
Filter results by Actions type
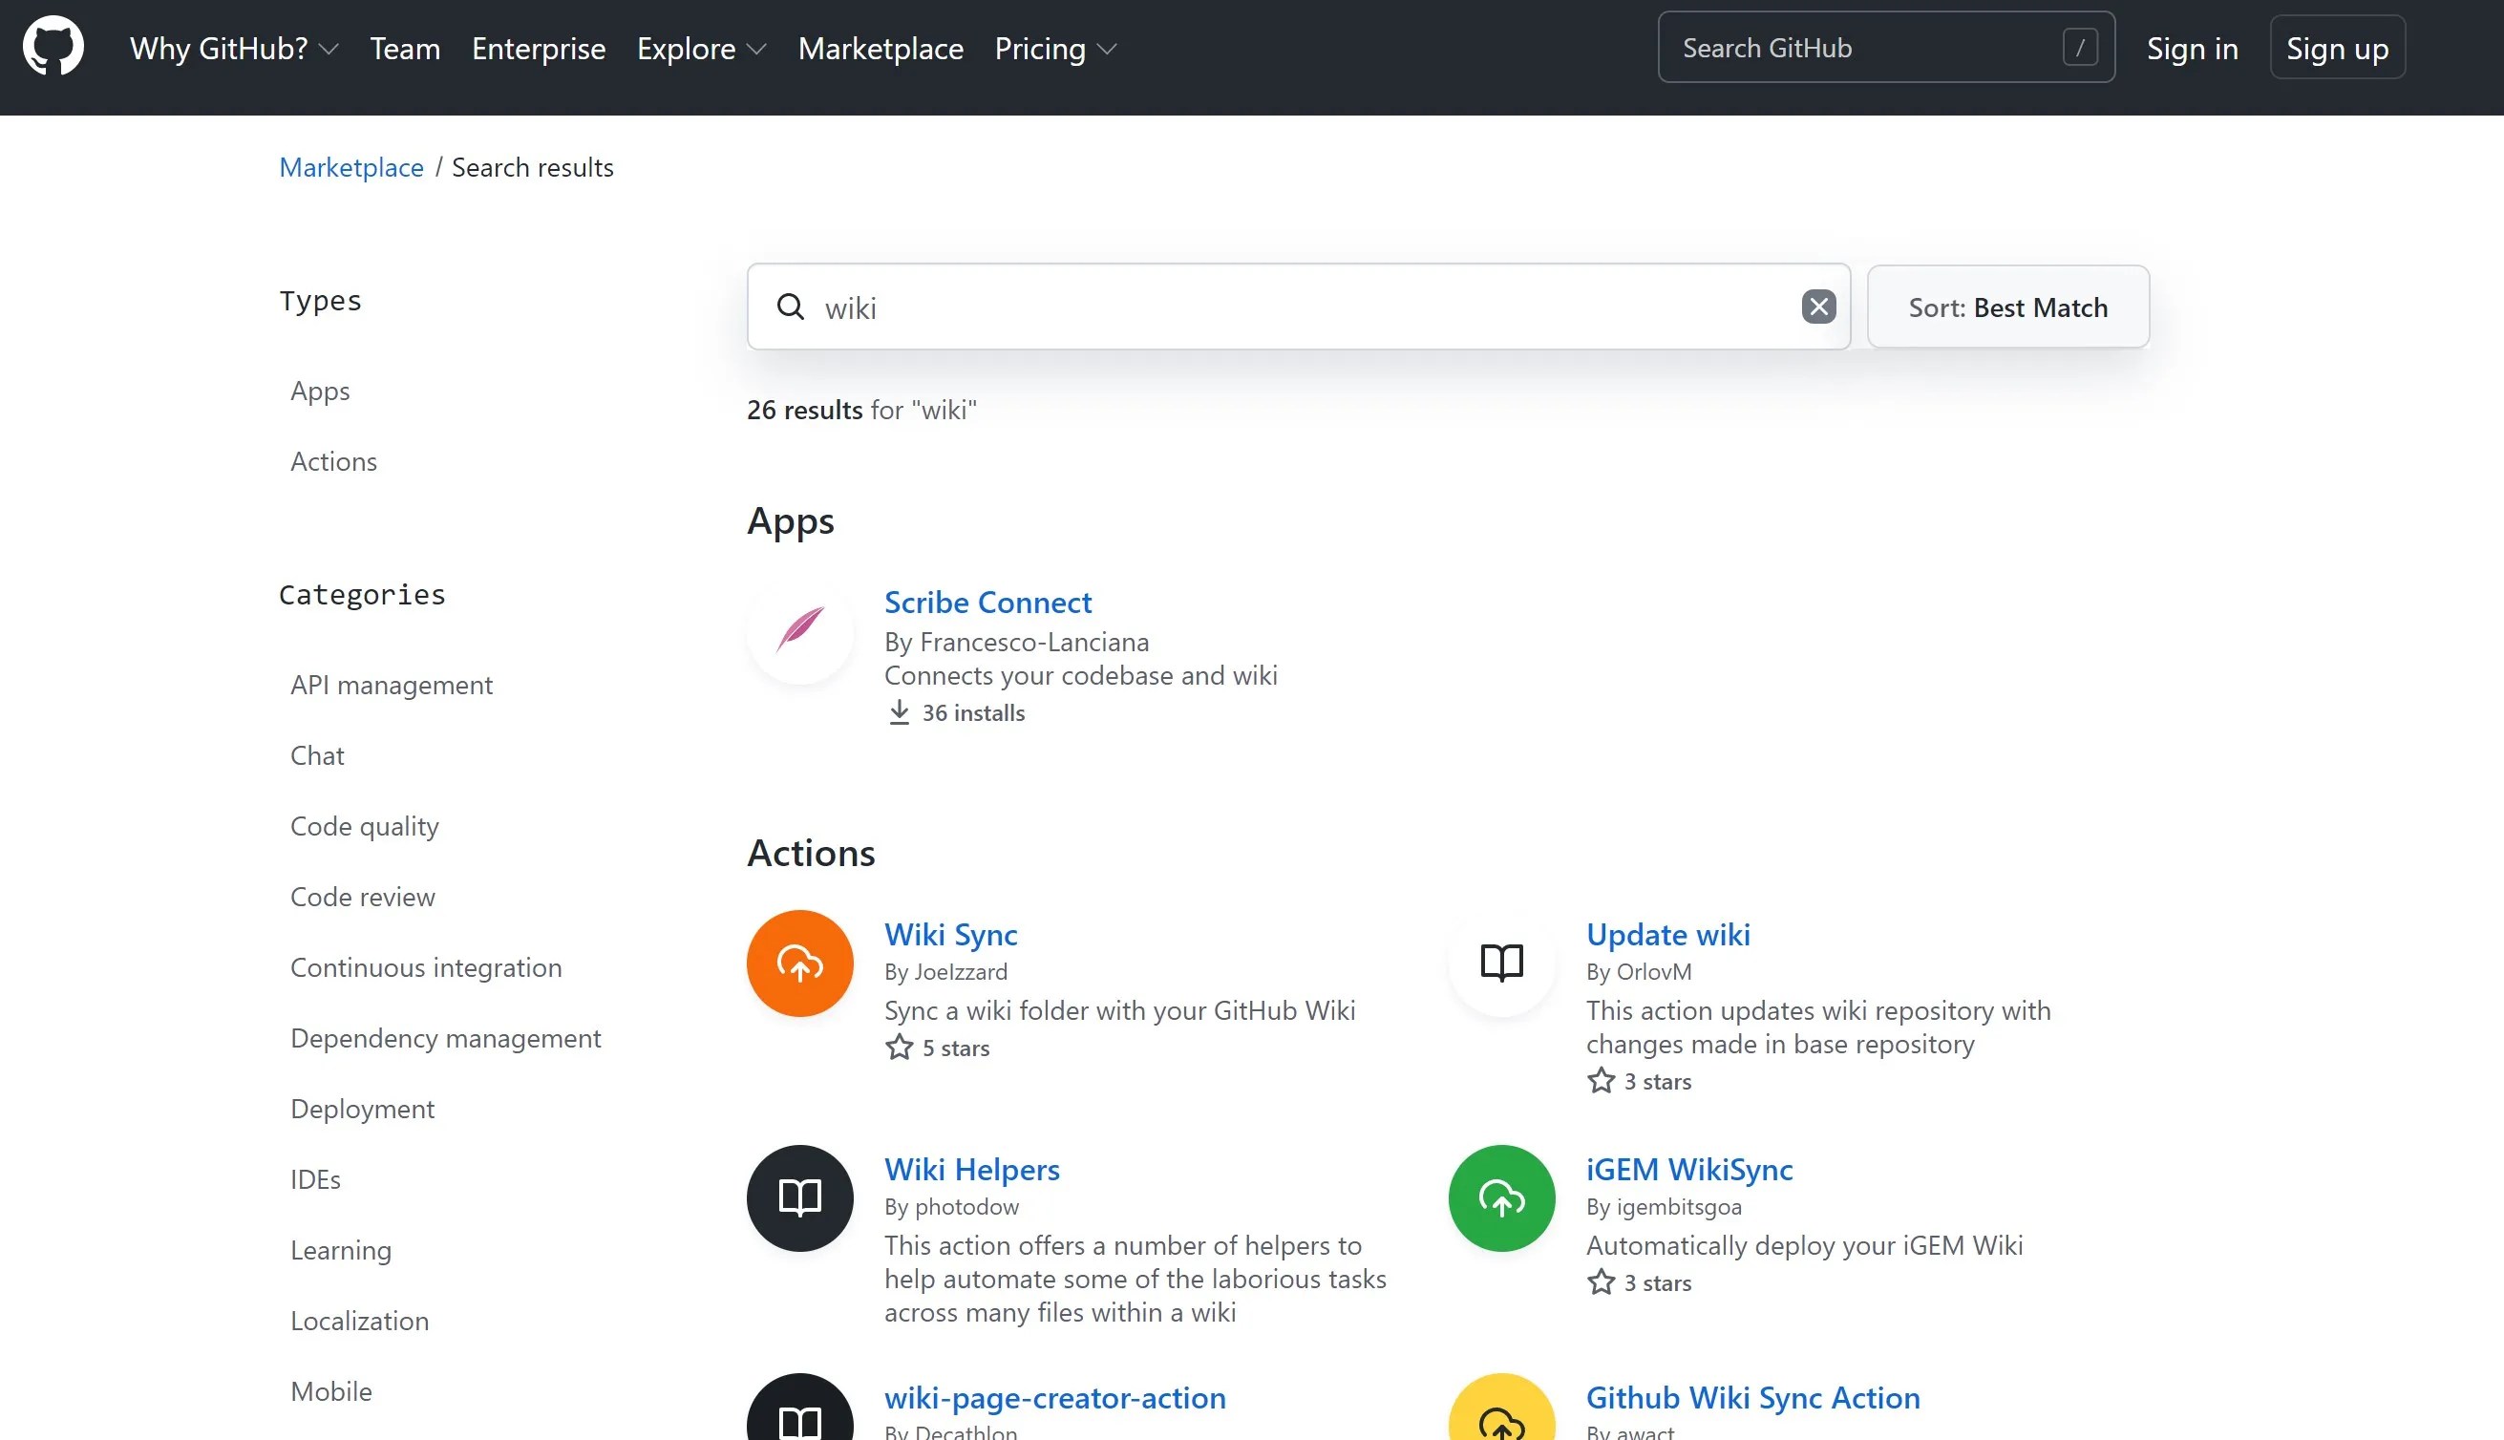333,461
